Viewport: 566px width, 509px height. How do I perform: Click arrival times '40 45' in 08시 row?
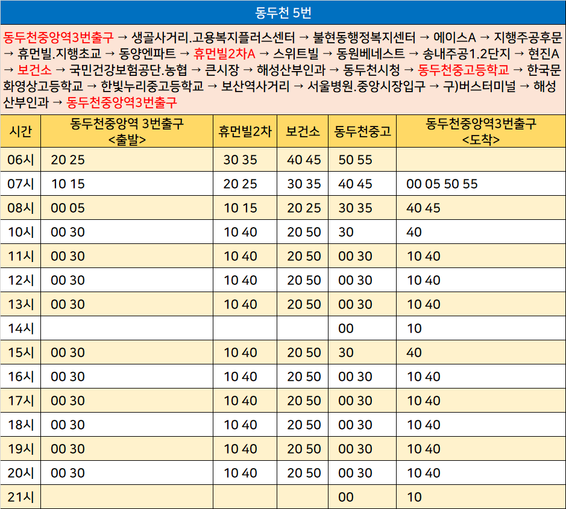tap(423, 208)
